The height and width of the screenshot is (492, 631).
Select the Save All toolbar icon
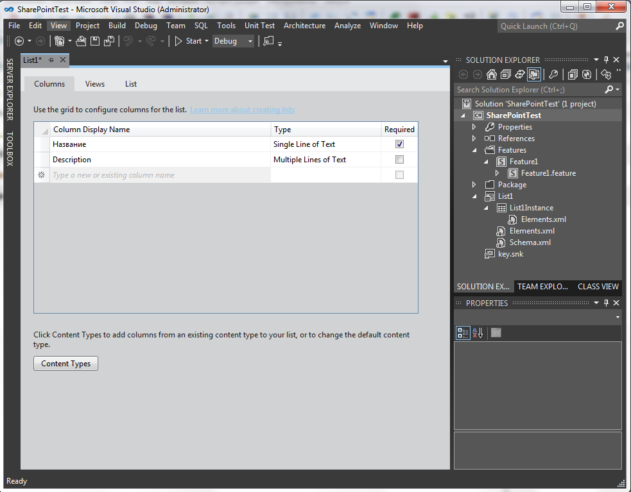click(110, 40)
